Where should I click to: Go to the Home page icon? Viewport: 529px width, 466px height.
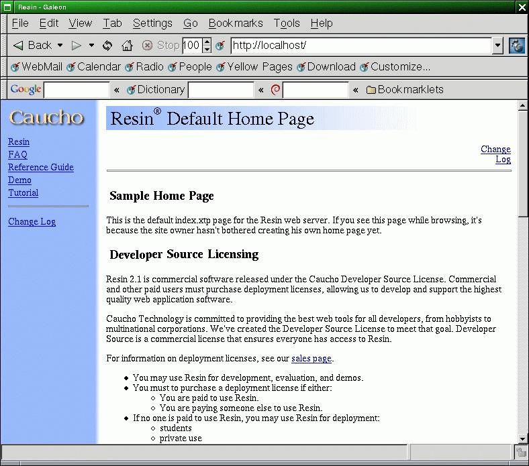[x=127, y=46]
